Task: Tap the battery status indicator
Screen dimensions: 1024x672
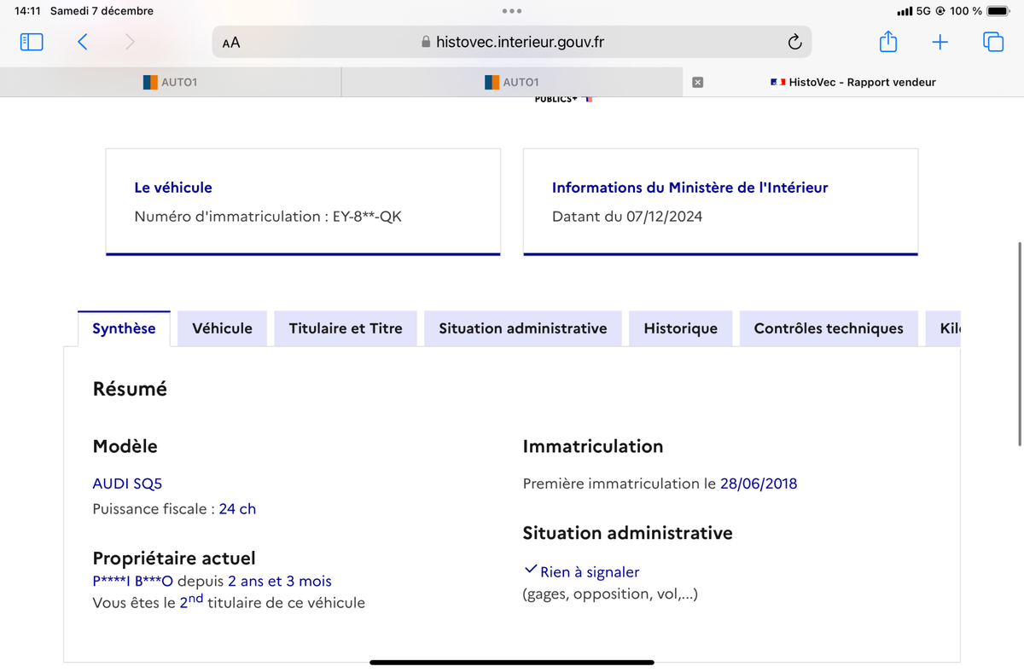Action: (x=998, y=11)
